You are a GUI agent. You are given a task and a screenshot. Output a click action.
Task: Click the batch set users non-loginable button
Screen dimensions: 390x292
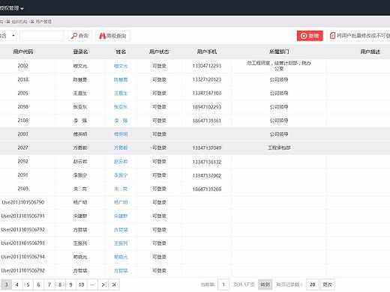359,36
